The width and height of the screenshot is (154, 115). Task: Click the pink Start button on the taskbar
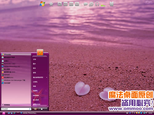(4, 113)
